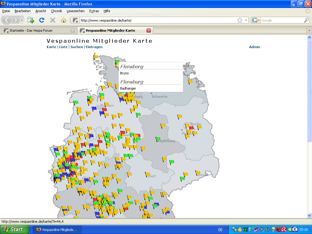This screenshot has height=234, width=312.
Task: Click the search magnifier icon
Action: click(307, 20)
